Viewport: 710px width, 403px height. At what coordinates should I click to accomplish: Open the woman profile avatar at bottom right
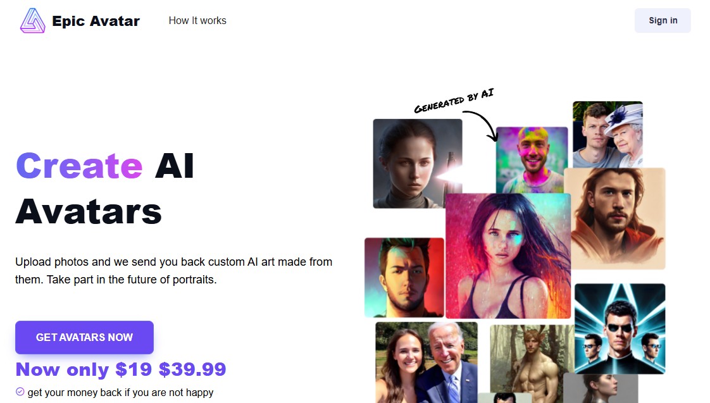(x=601, y=388)
